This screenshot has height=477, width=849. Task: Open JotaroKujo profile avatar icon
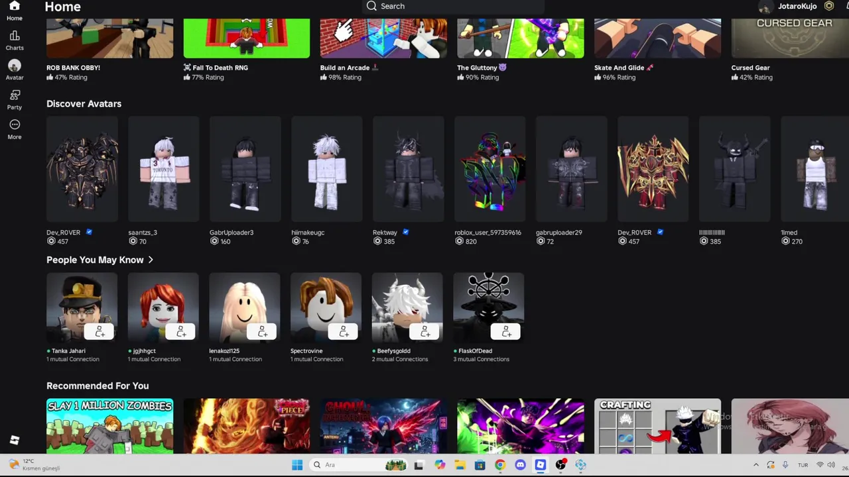(765, 7)
